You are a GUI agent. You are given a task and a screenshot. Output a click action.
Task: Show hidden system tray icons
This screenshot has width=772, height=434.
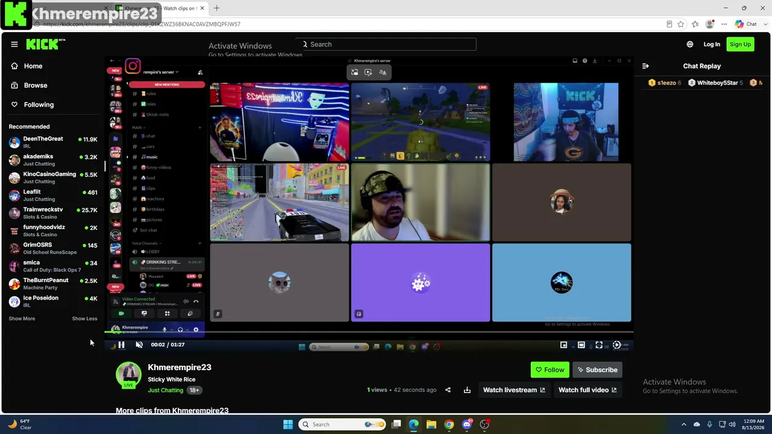683,424
